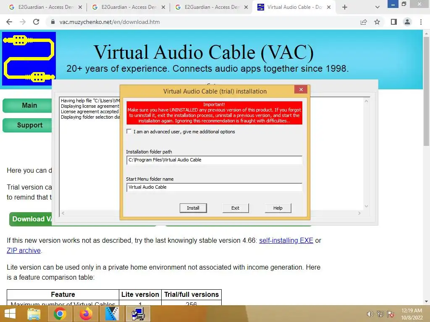Close the second E2Guardian tab
Screen dimensions: 430x322
coord(163,8)
